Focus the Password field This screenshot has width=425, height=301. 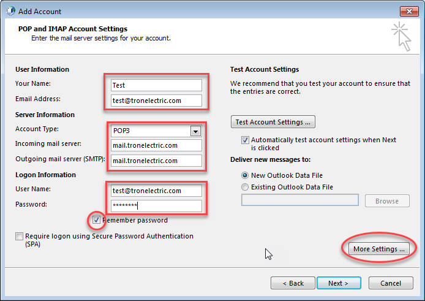156,205
